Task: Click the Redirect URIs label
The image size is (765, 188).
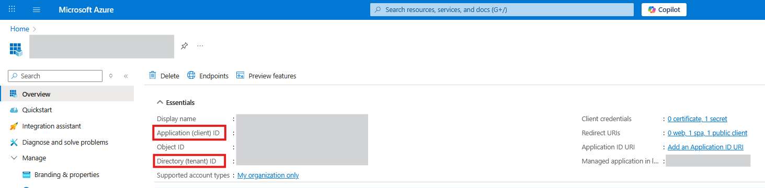Action: pos(601,133)
